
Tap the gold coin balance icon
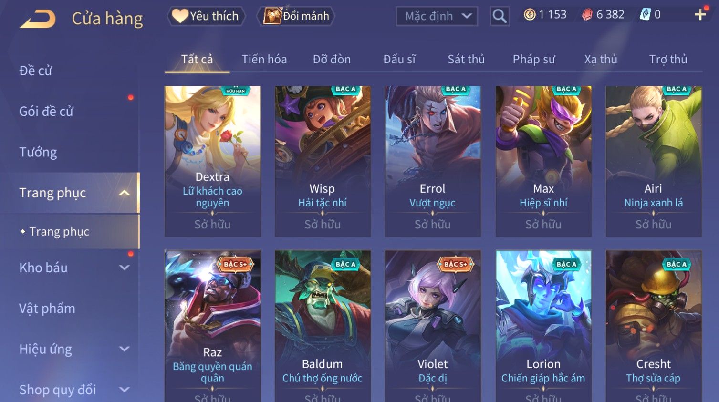point(530,15)
